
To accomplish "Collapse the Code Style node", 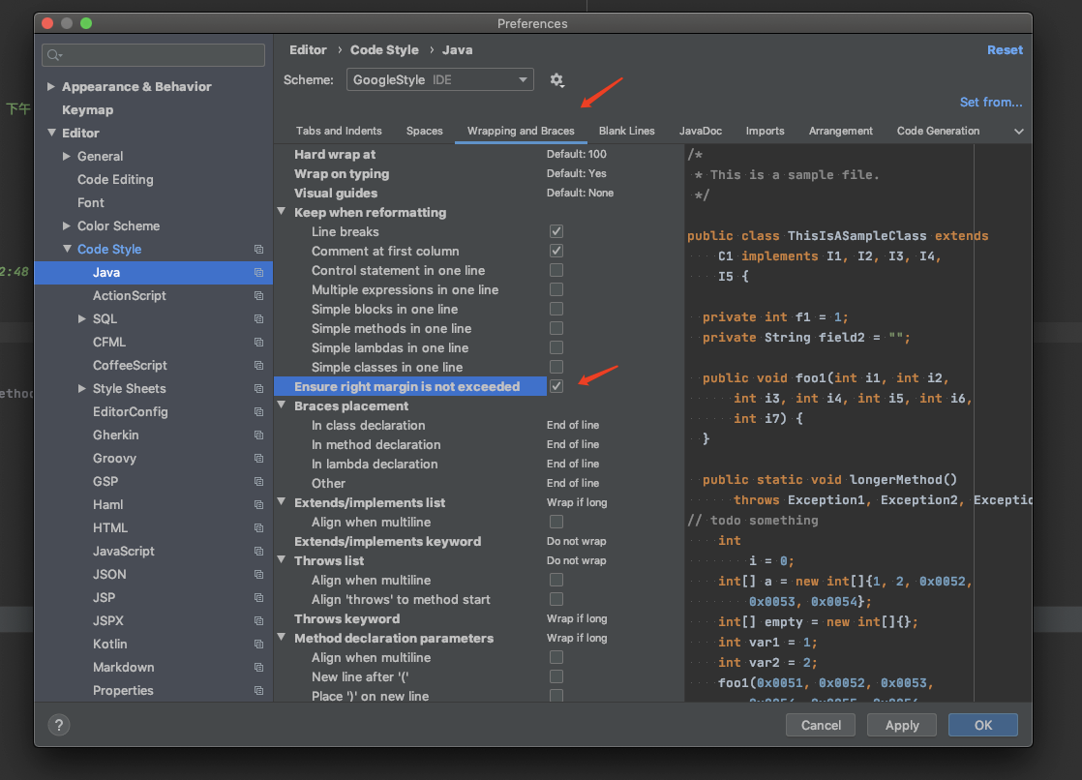I will [67, 249].
